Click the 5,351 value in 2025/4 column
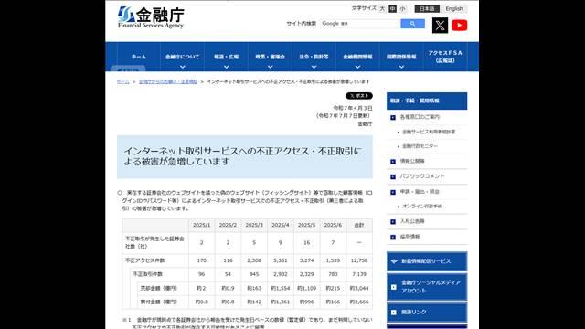The width and height of the screenshot is (585, 329). click(x=281, y=260)
